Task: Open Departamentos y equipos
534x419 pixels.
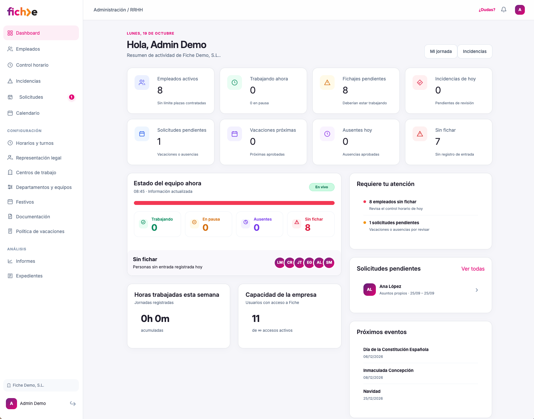Action: (41, 187)
